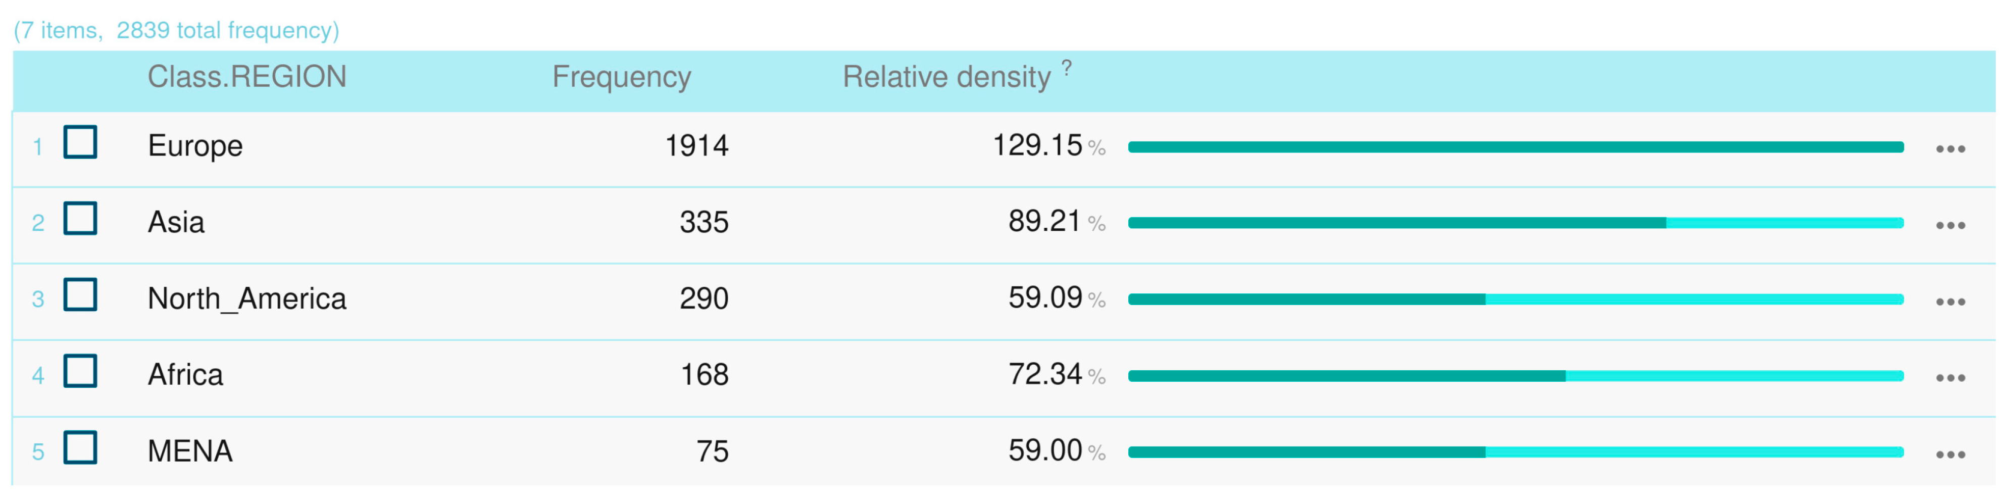Open the three-dot menu for Europe row
This screenshot has height=501, width=2005.
click(x=1950, y=149)
